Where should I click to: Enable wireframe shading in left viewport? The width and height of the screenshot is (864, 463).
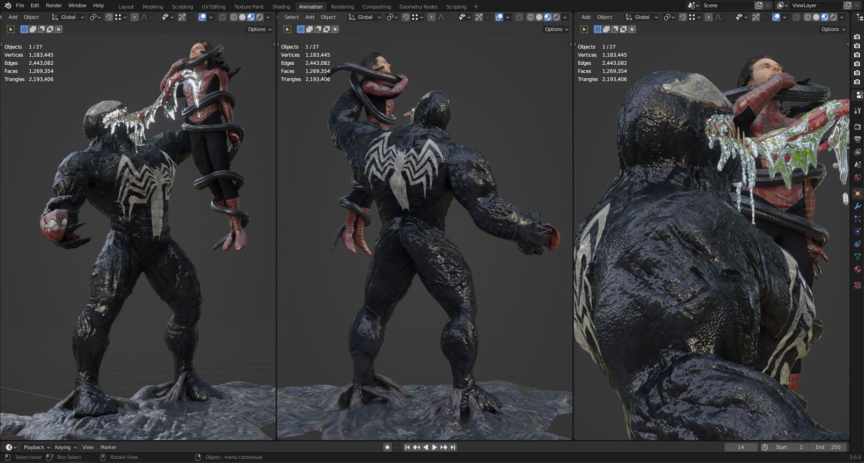[234, 17]
